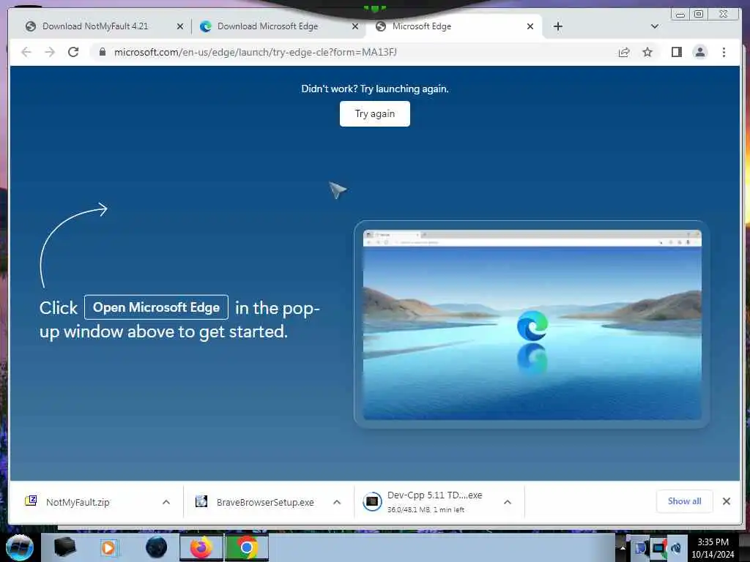
Task: Close the downloads bar
Action: tap(726, 501)
